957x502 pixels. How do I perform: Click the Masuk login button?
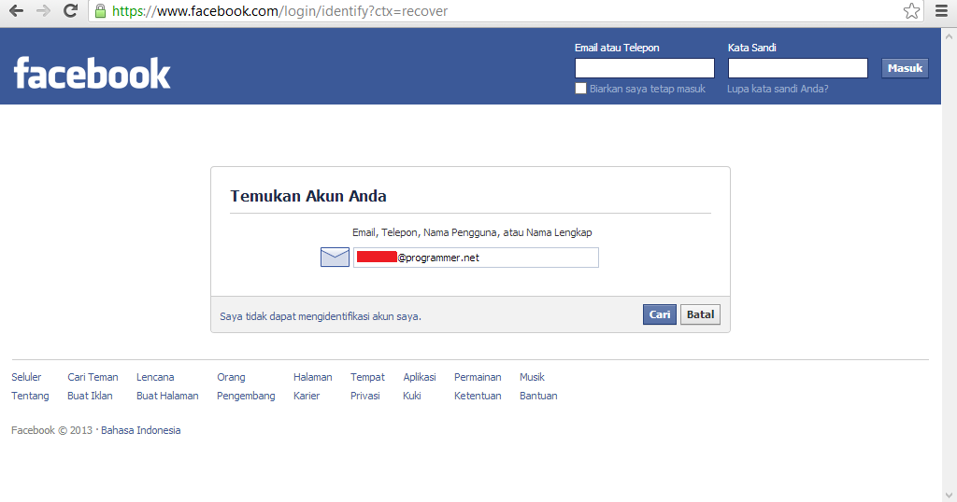tap(905, 68)
